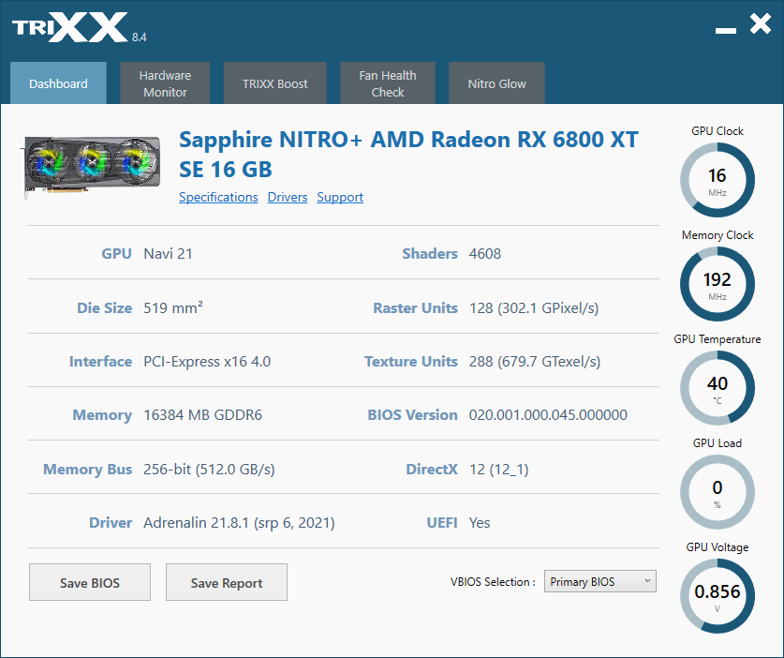Visit the Support link
784x658 pixels.
point(340,197)
